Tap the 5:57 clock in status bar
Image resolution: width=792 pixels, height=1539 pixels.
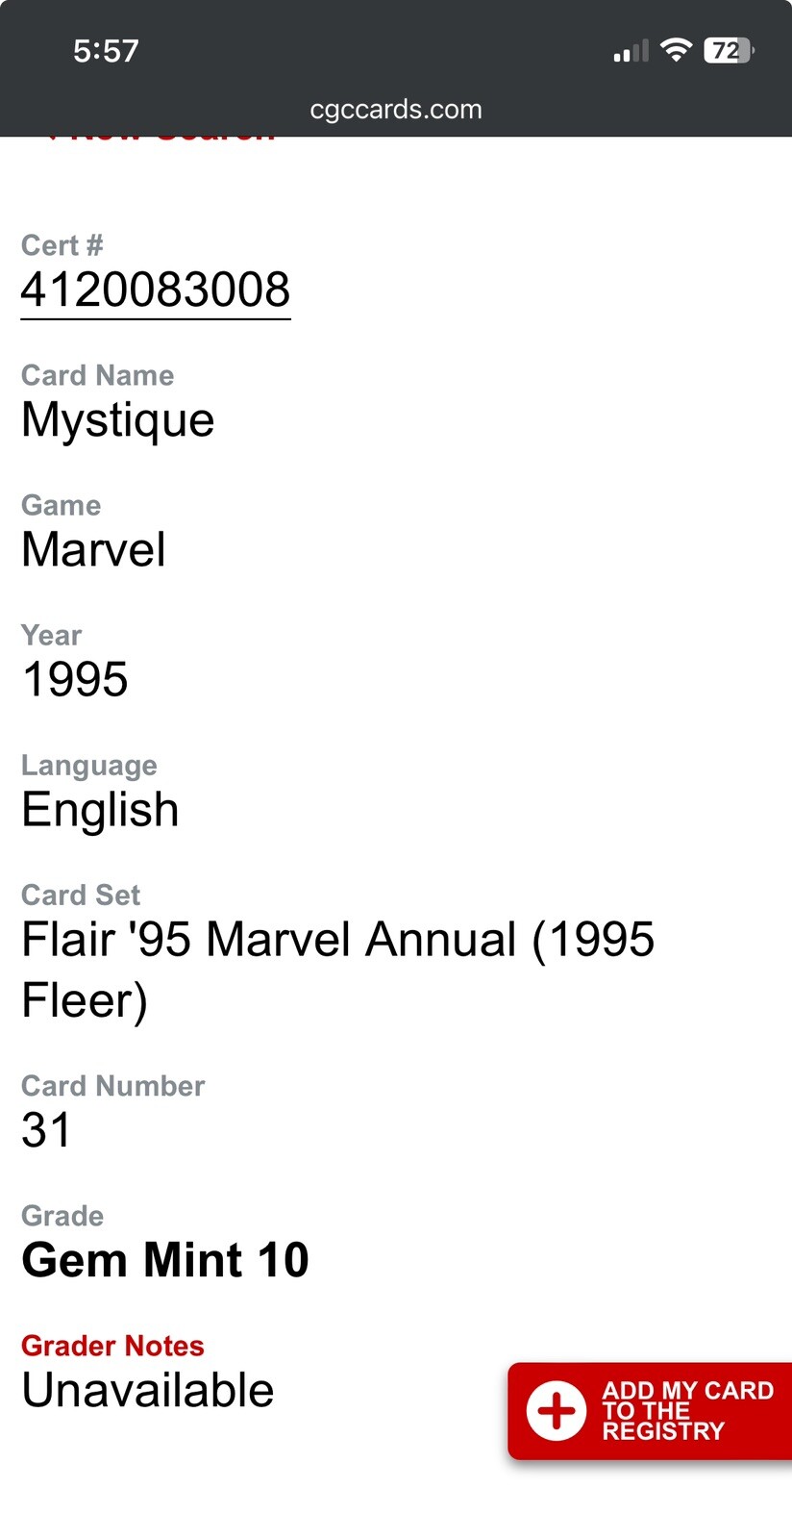pos(106,51)
